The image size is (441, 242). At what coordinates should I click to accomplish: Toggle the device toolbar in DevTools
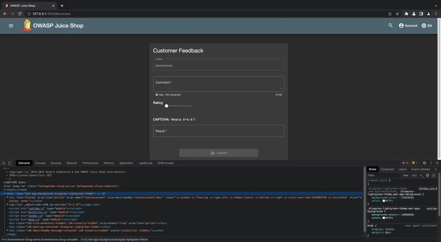pyautogui.click(x=10, y=163)
